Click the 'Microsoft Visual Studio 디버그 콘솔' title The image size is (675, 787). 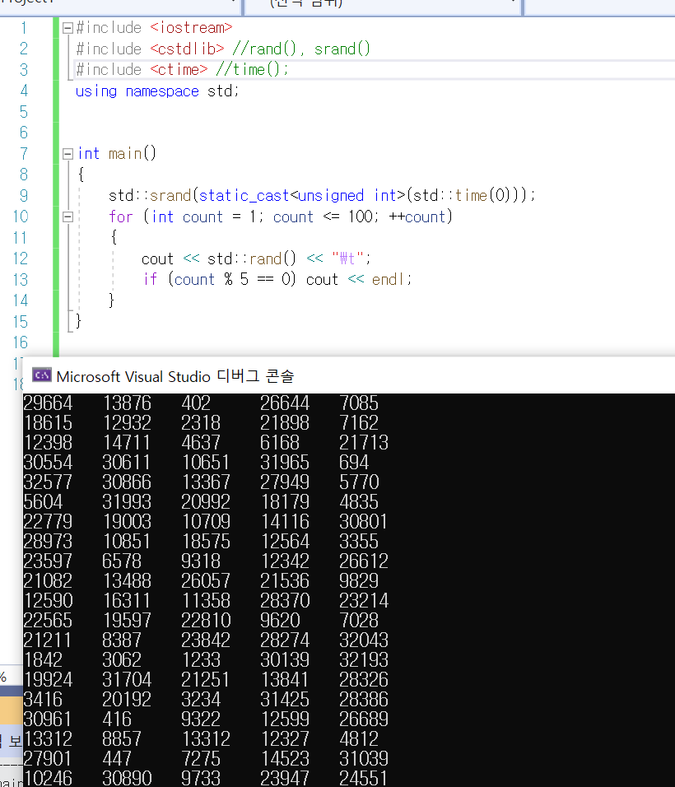(175, 376)
